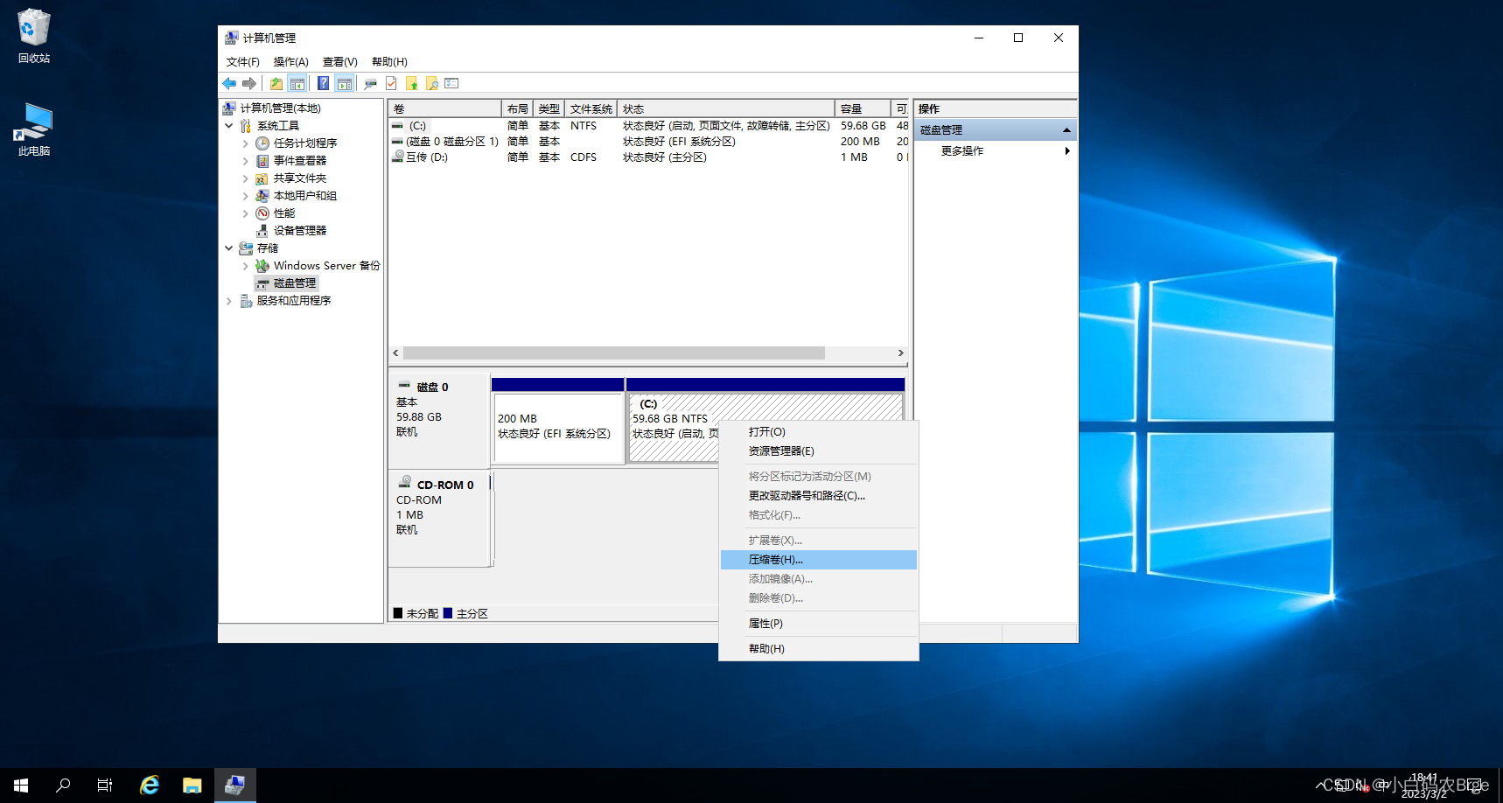Viewport: 1503px width, 803px height.
Task: Click the document with red checkmark toolbar icon
Action: coord(391,83)
